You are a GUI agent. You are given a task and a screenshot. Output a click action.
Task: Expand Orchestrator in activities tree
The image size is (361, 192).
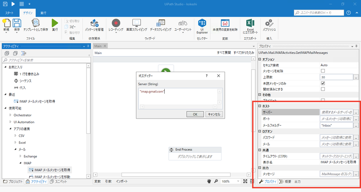(10, 115)
